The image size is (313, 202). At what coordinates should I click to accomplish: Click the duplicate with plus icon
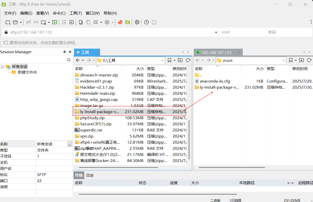point(88,22)
